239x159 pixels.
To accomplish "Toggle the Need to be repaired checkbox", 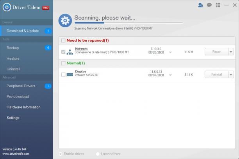I will coord(63,41).
